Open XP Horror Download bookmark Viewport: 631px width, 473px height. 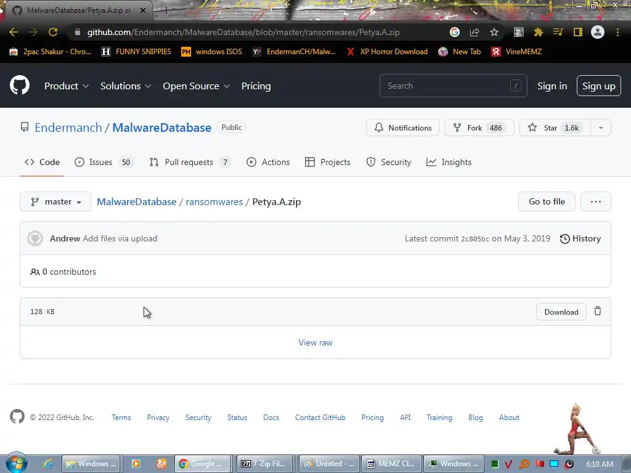click(x=388, y=52)
